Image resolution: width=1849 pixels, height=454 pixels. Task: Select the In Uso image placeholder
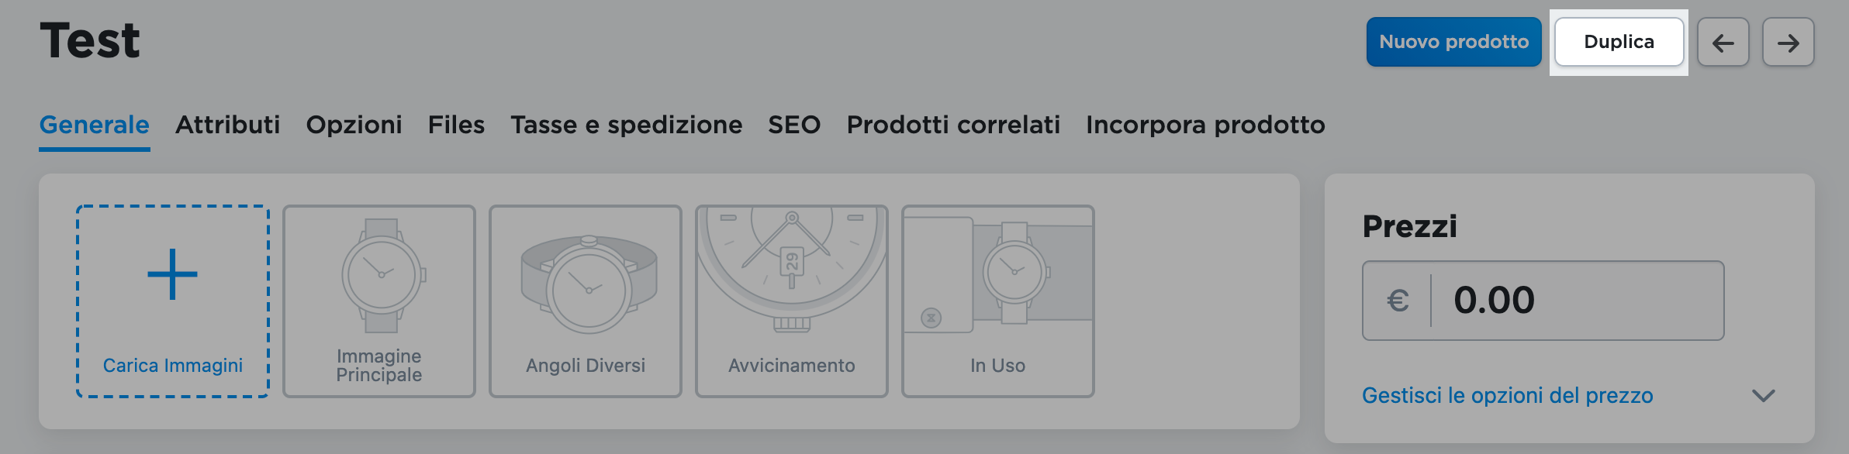[998, 301]
